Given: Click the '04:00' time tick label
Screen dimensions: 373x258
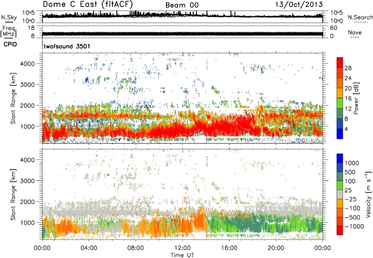Looking at the screenshot, I should tap(89, 248).
